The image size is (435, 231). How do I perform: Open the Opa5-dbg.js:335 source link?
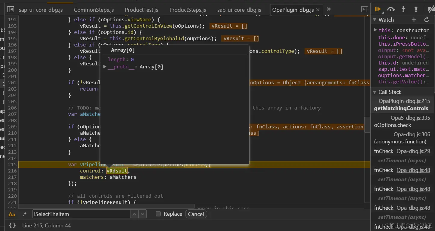410,118
